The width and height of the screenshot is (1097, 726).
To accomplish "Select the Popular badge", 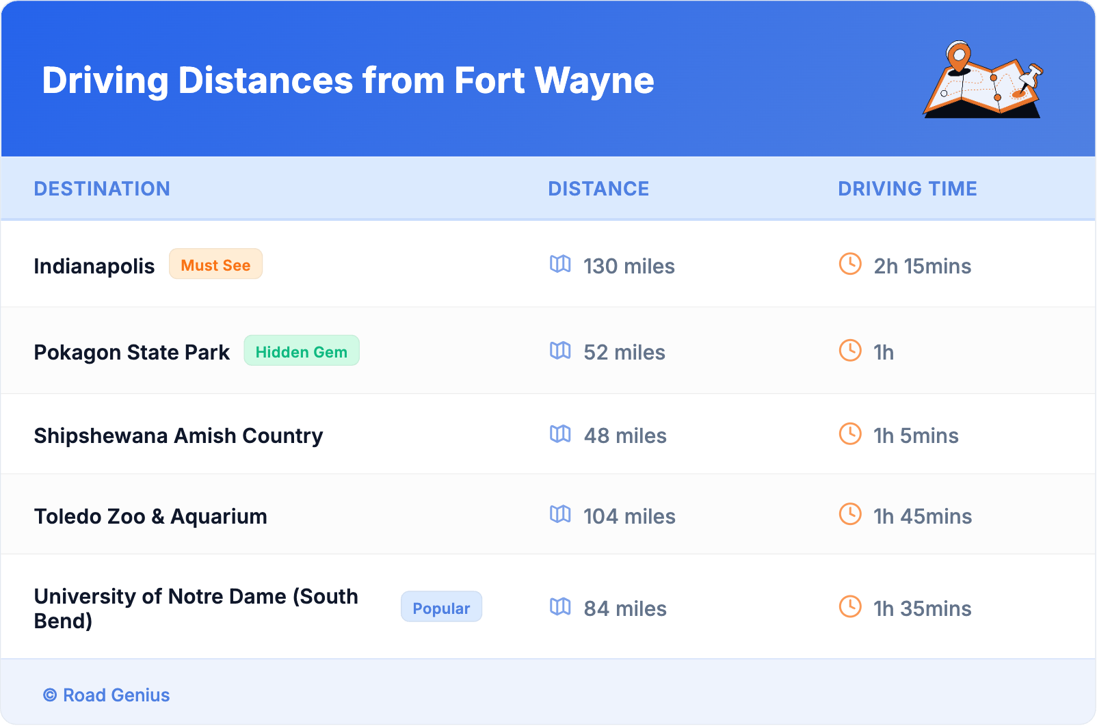I will (441, 607).
